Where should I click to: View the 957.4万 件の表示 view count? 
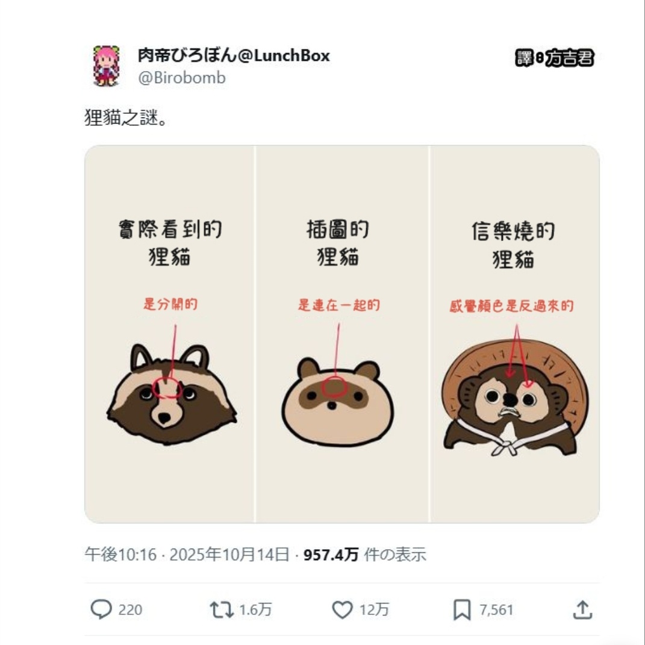pyautogui.click(x=364, y=555)
